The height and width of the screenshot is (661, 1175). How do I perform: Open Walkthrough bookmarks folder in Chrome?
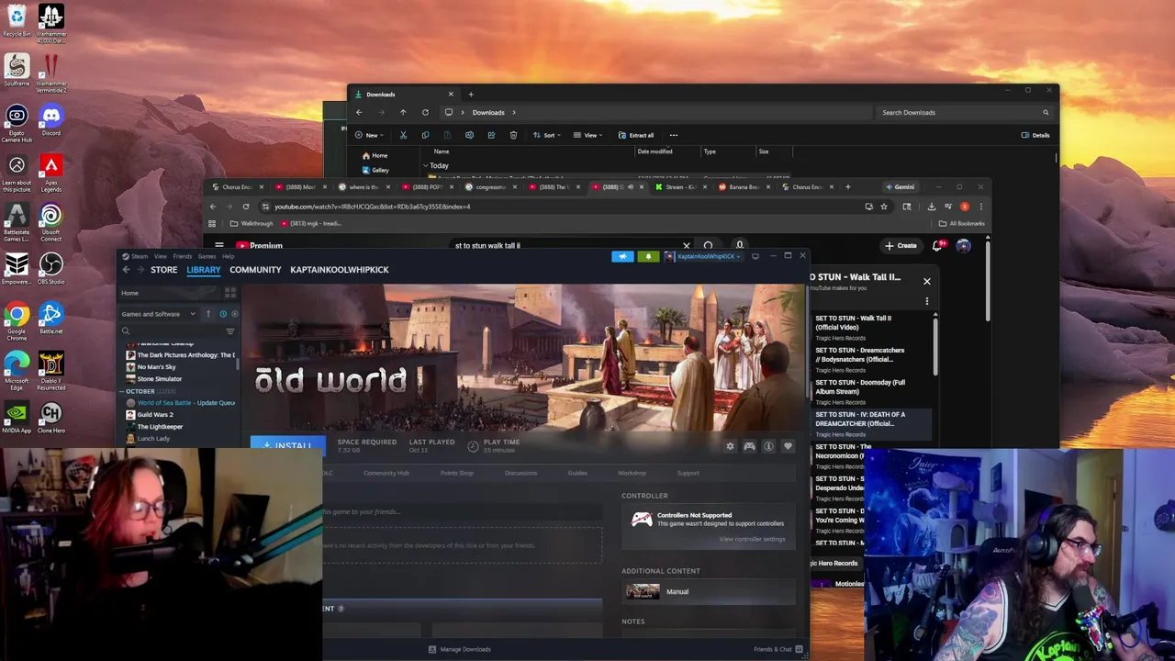[x=252, y=223]
